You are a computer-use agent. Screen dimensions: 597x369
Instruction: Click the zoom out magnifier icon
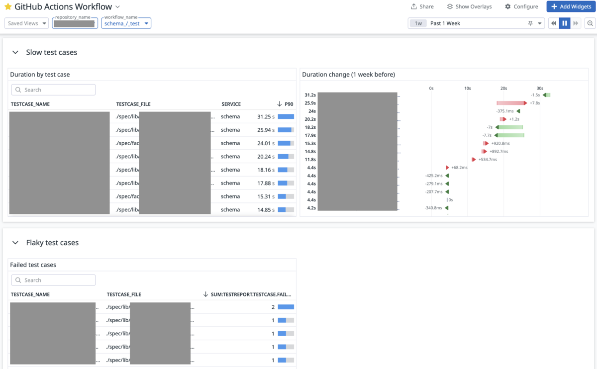click(x=590, y=23)
